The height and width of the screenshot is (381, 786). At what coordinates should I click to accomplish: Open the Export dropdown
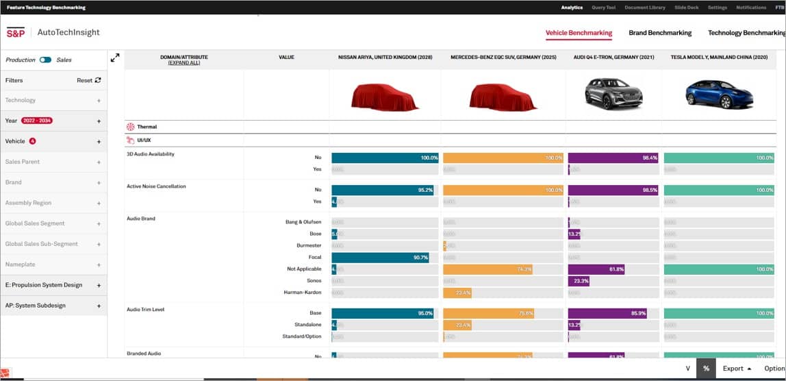click(737, 368)
